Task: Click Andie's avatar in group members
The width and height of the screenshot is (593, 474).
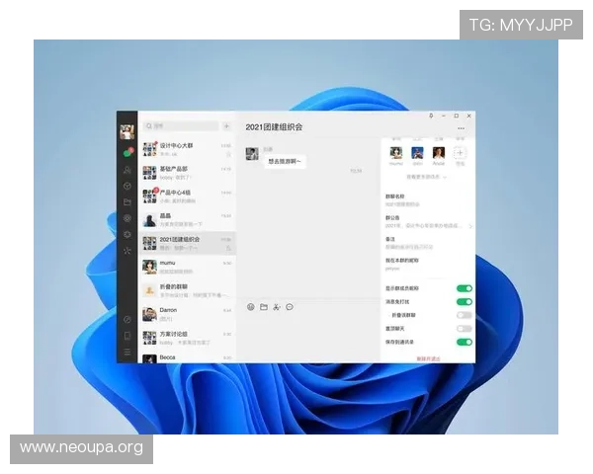Action: coord(439,153)
